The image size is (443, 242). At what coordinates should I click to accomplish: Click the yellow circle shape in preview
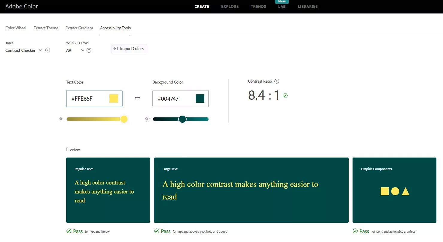[395, 191]
